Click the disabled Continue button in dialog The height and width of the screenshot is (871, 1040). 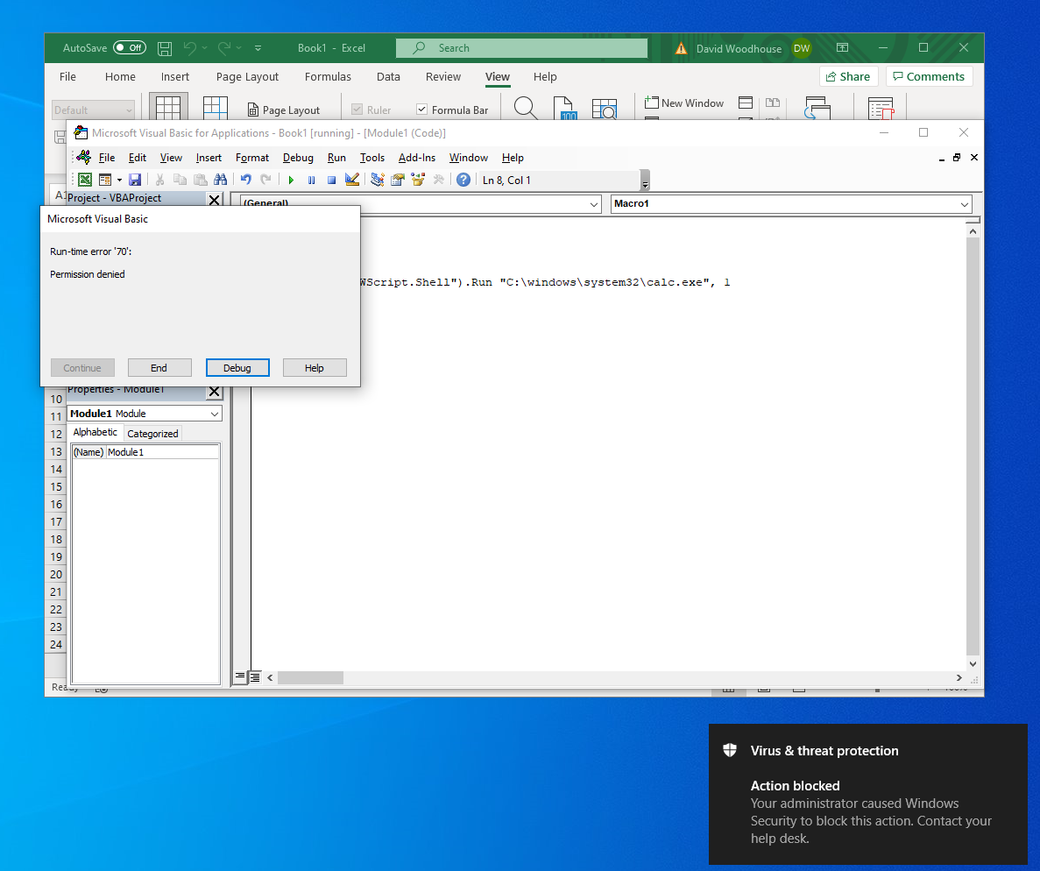tap(82, 367)
